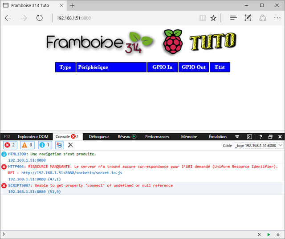Expand console input to multiline mode
285x239 pixels.
click(x=278, y=234)
